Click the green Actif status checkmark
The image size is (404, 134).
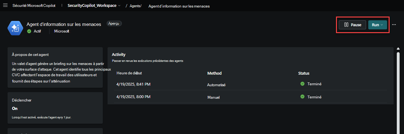(29, 31)
